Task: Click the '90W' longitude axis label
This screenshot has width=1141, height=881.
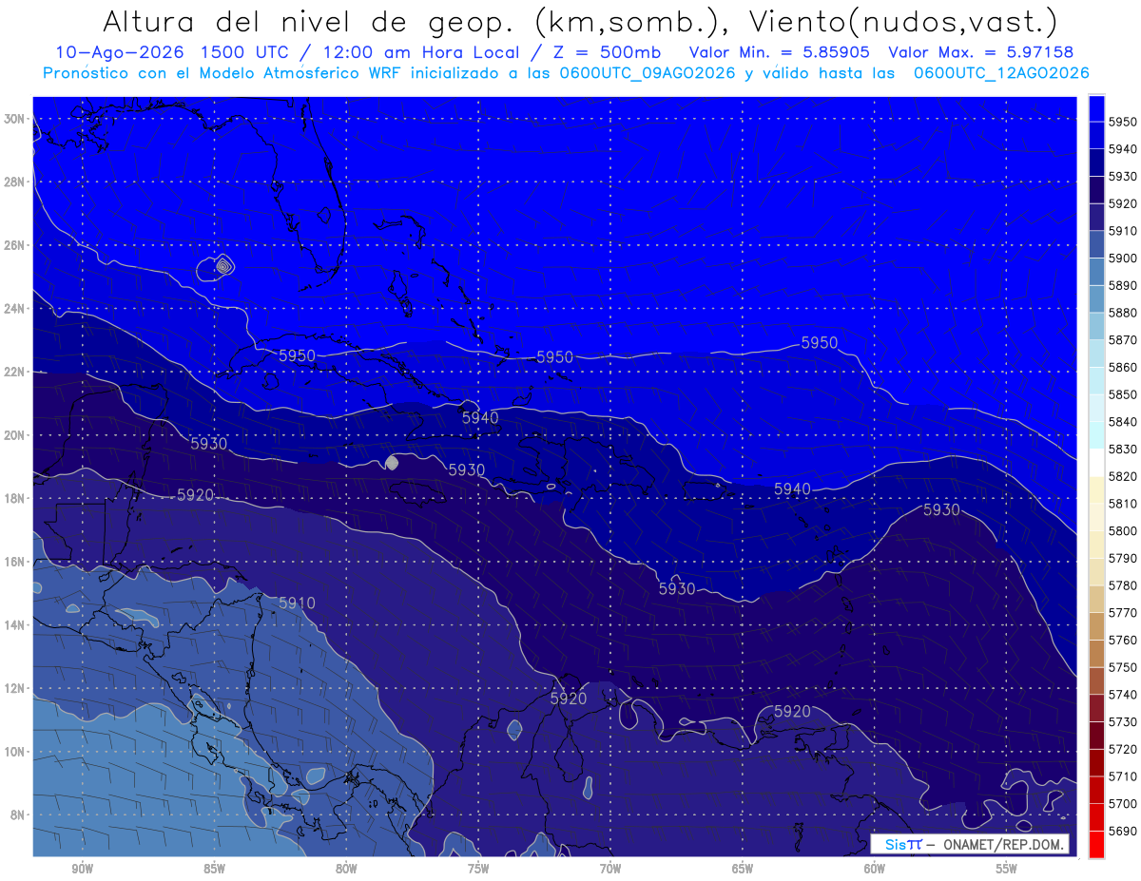Action: (x=82, y=870)
